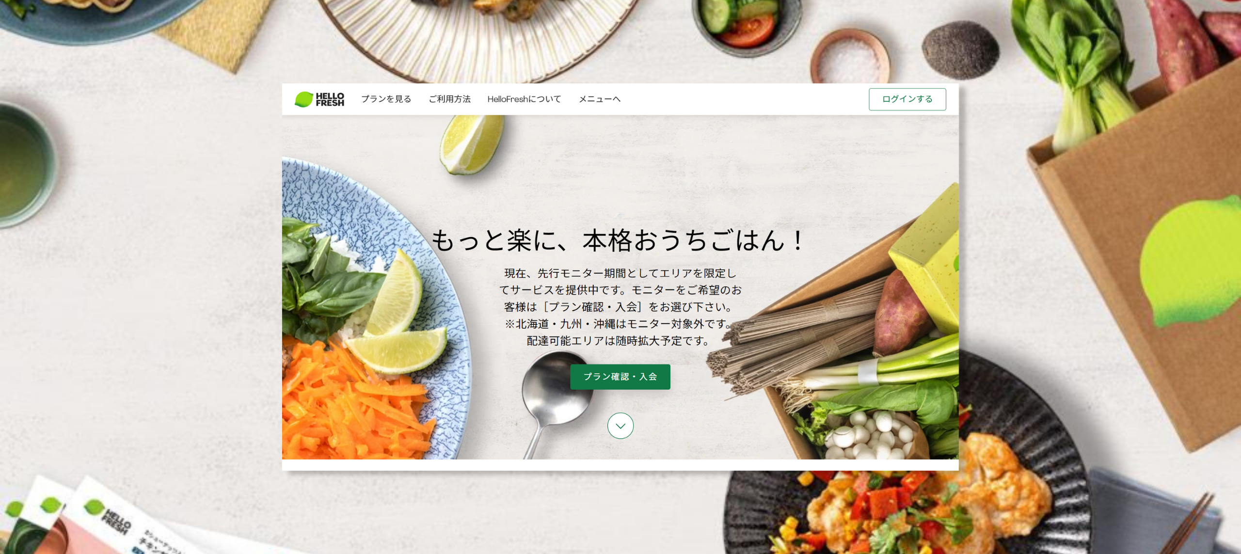Expand content with the circular down chevron
This screenshot has height=554, width=1241.
pos(620,426)
